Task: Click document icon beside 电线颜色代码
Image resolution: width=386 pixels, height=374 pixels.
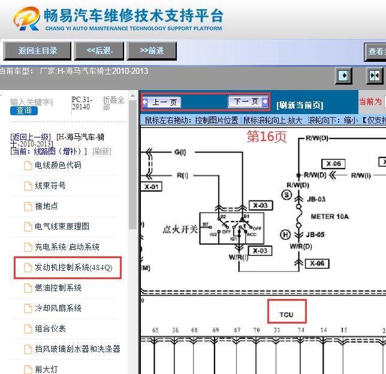Action: pos(28,166)
